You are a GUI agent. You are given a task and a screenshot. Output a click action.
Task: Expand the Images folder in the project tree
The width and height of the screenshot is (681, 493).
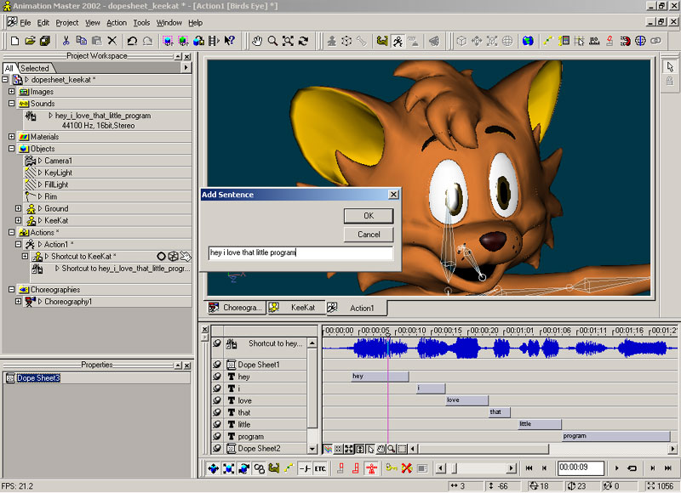pos(11,92)
